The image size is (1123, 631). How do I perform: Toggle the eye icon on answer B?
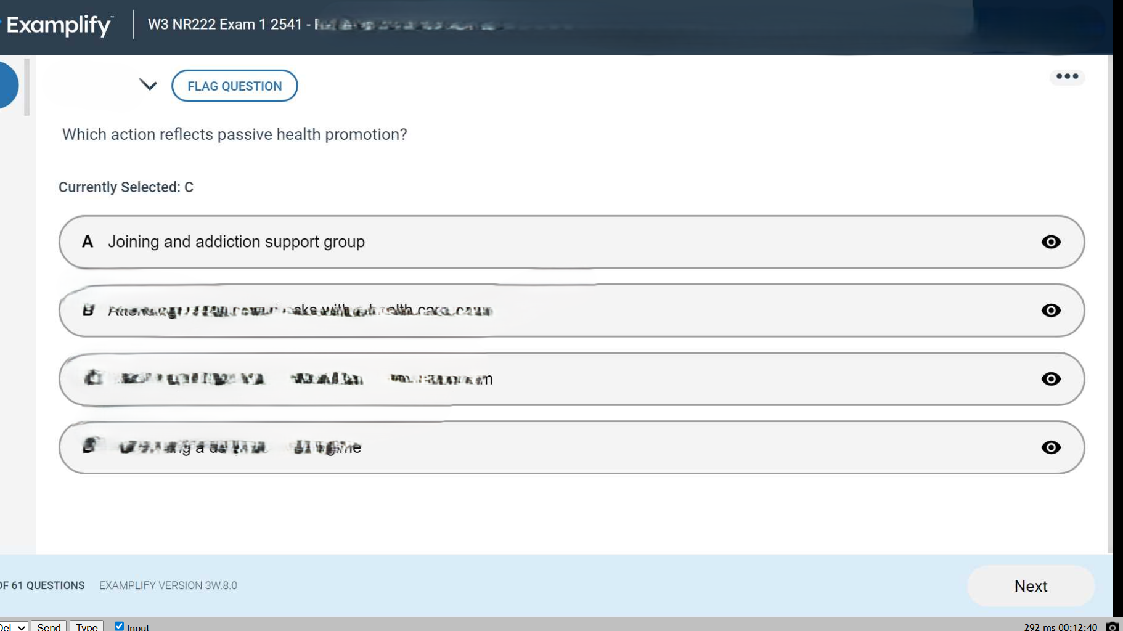click(1050, 311)
